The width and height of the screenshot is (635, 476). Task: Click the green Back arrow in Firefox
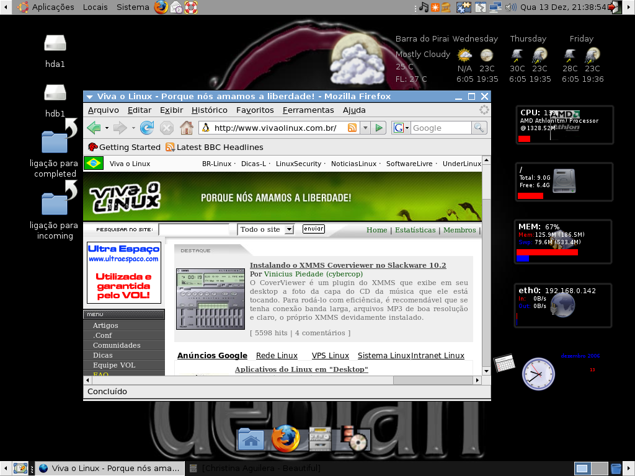click(94, 128)
